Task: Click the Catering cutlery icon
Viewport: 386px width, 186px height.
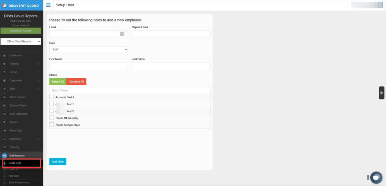Action: [4, 147]
